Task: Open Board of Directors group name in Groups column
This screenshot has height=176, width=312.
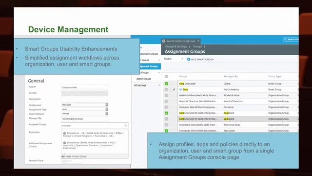Action: point(198,101)
